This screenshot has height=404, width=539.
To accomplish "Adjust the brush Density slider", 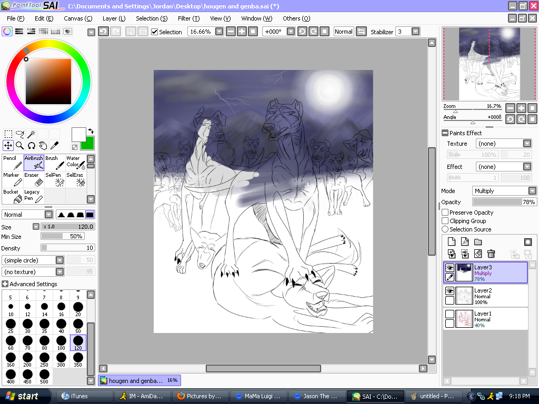I will 68,248.
